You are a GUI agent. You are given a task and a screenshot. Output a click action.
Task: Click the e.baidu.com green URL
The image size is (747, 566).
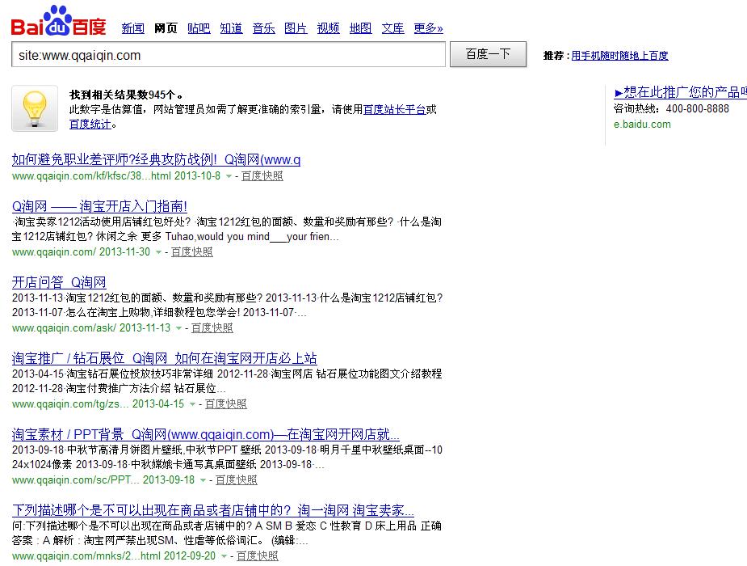(x=642, y=125)
